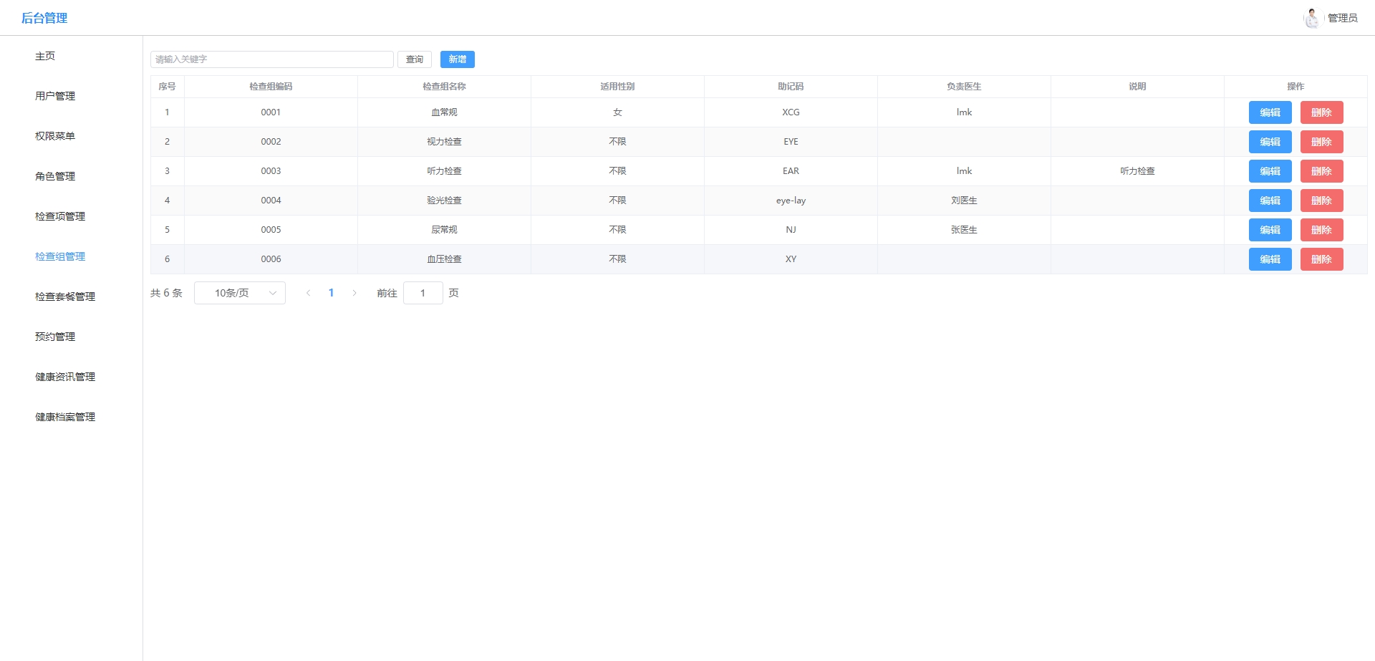Open 预约管理 in the sidebar
Viewport: 1375px width, 661px height.
click(x=55, y=337)
